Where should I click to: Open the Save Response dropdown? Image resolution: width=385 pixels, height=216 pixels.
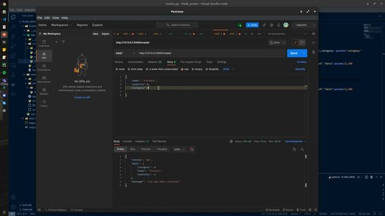[295, 142]
